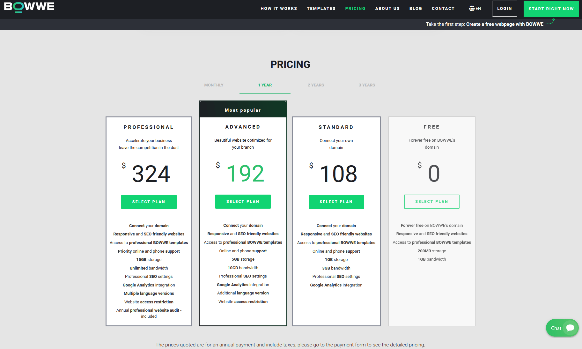Viewport: 582px width, 349px height.
Task: Click the 108 price figure
Action: (338, 174)
